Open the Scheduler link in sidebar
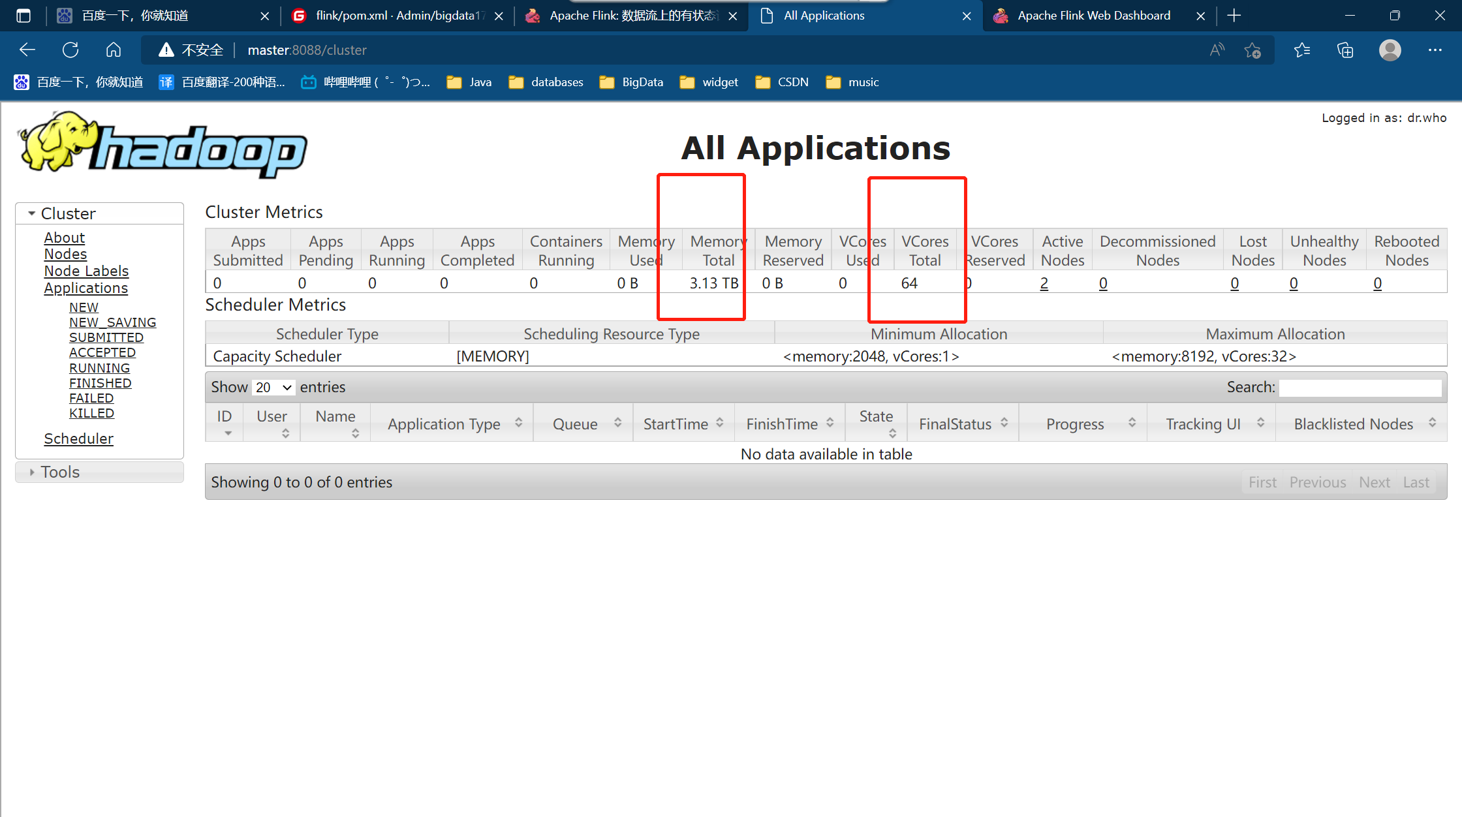This screenshot has height=817, width=1462. (78, 439)
